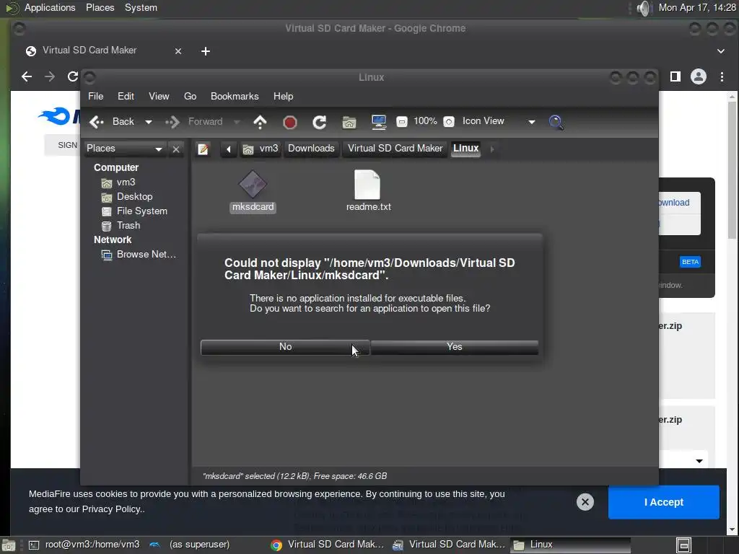Click show desktop taskbar icon
This screenshot has width=739, height=554.
[8, 545]
